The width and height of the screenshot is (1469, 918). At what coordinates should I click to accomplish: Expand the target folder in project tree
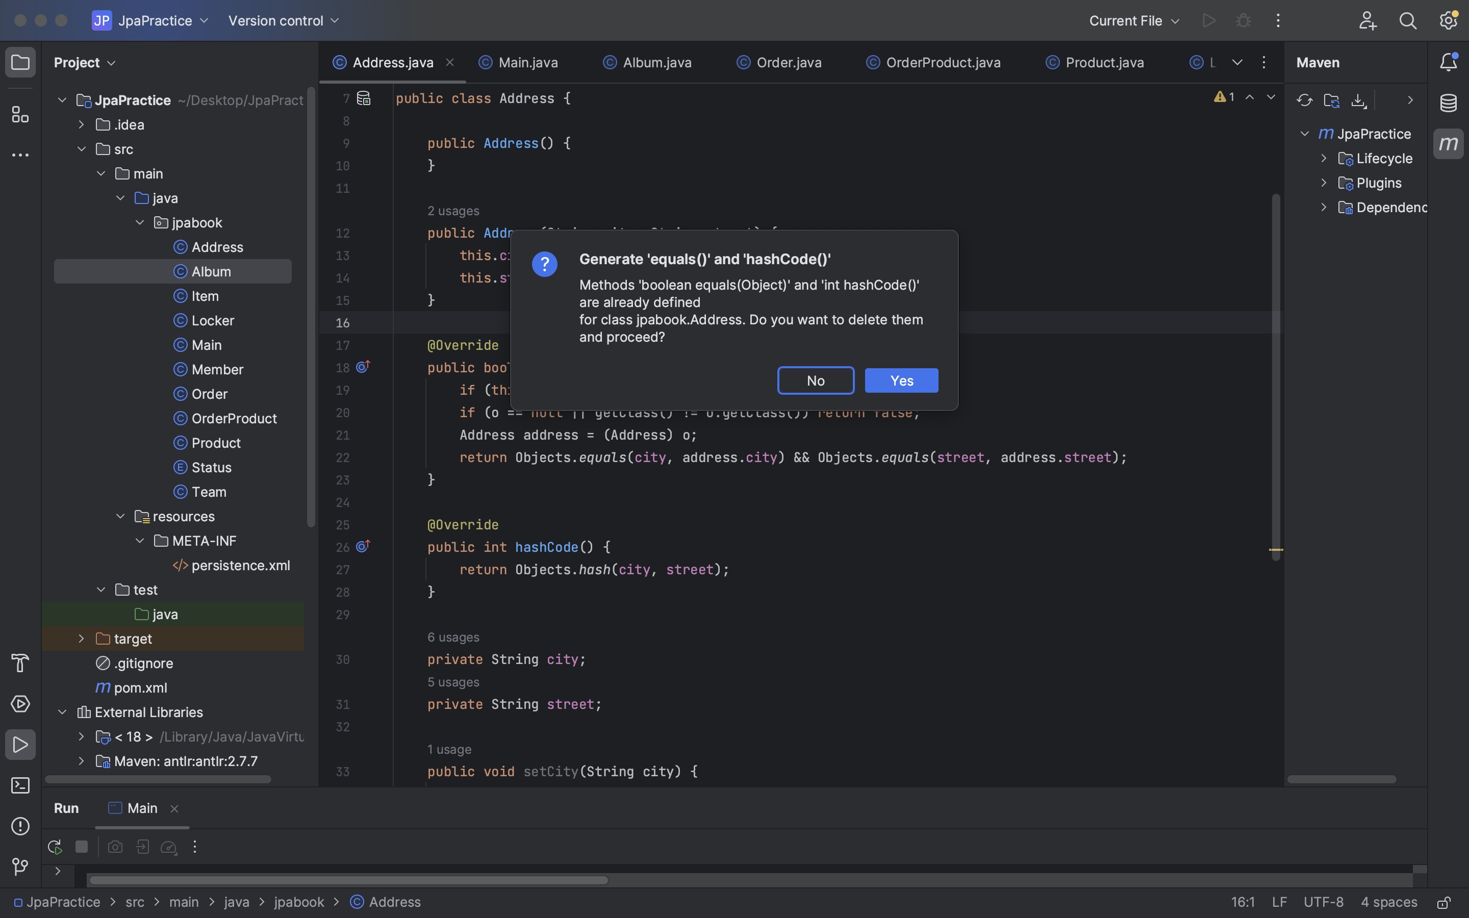pyautogui.click(x=81, y=639)
